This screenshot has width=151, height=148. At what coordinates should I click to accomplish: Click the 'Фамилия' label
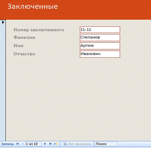click(x=24, y=37)
